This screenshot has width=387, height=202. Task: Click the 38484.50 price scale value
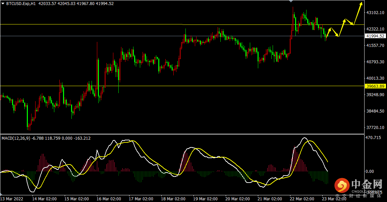[x=375, y=111]
